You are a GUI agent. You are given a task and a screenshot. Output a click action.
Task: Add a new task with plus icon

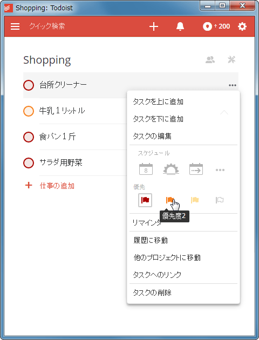click(154, 26)
